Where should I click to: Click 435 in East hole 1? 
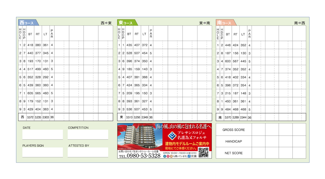tap(129, 45)
